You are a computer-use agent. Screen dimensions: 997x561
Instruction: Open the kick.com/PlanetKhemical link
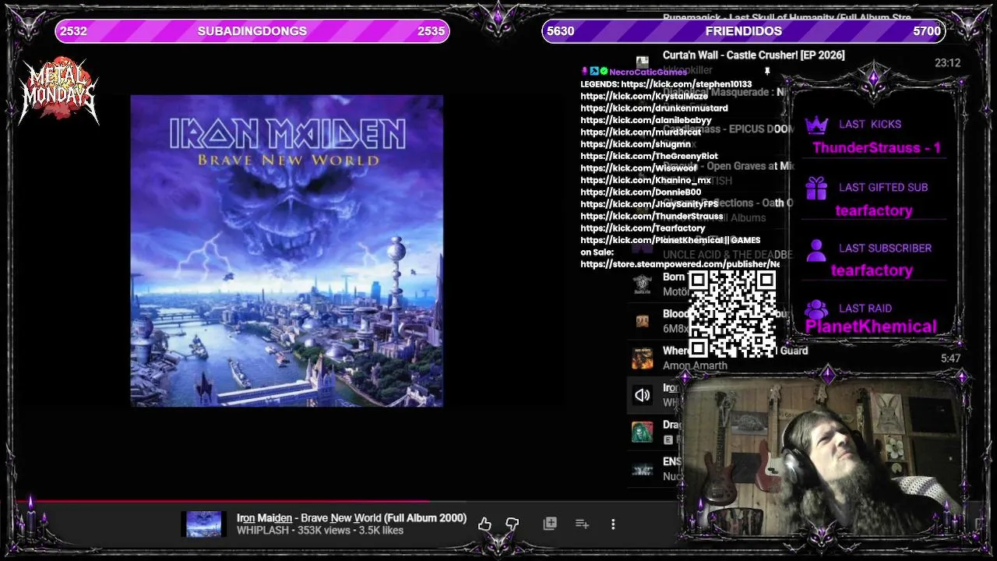pyautogui.click(x=653, y=241)
